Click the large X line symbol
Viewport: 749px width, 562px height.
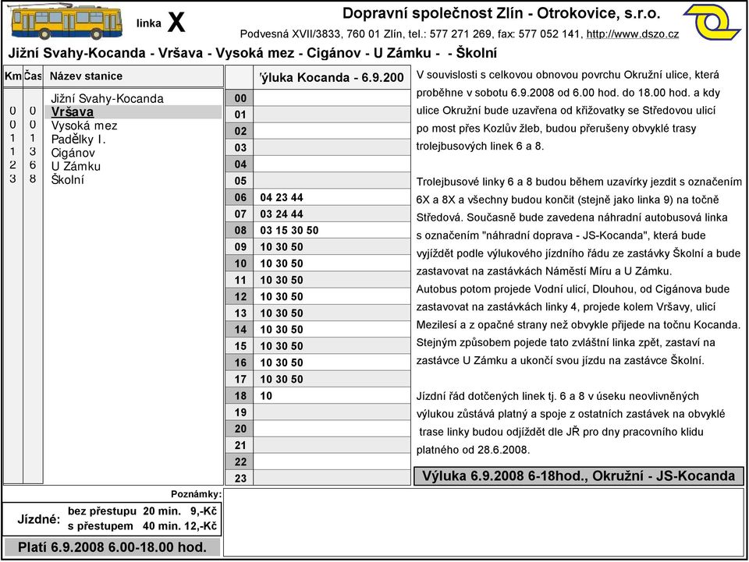coord(176,23)
